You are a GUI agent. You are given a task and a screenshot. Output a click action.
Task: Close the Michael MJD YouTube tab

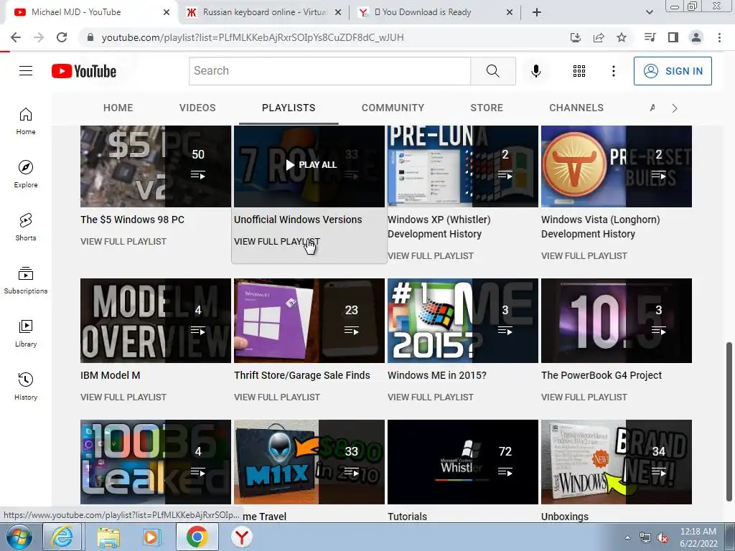click(x=167, y=13)
